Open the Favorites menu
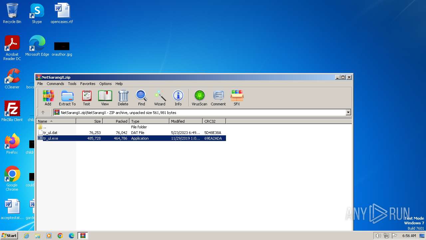This screenshot has width=426, height=240. tap(88, 84)
